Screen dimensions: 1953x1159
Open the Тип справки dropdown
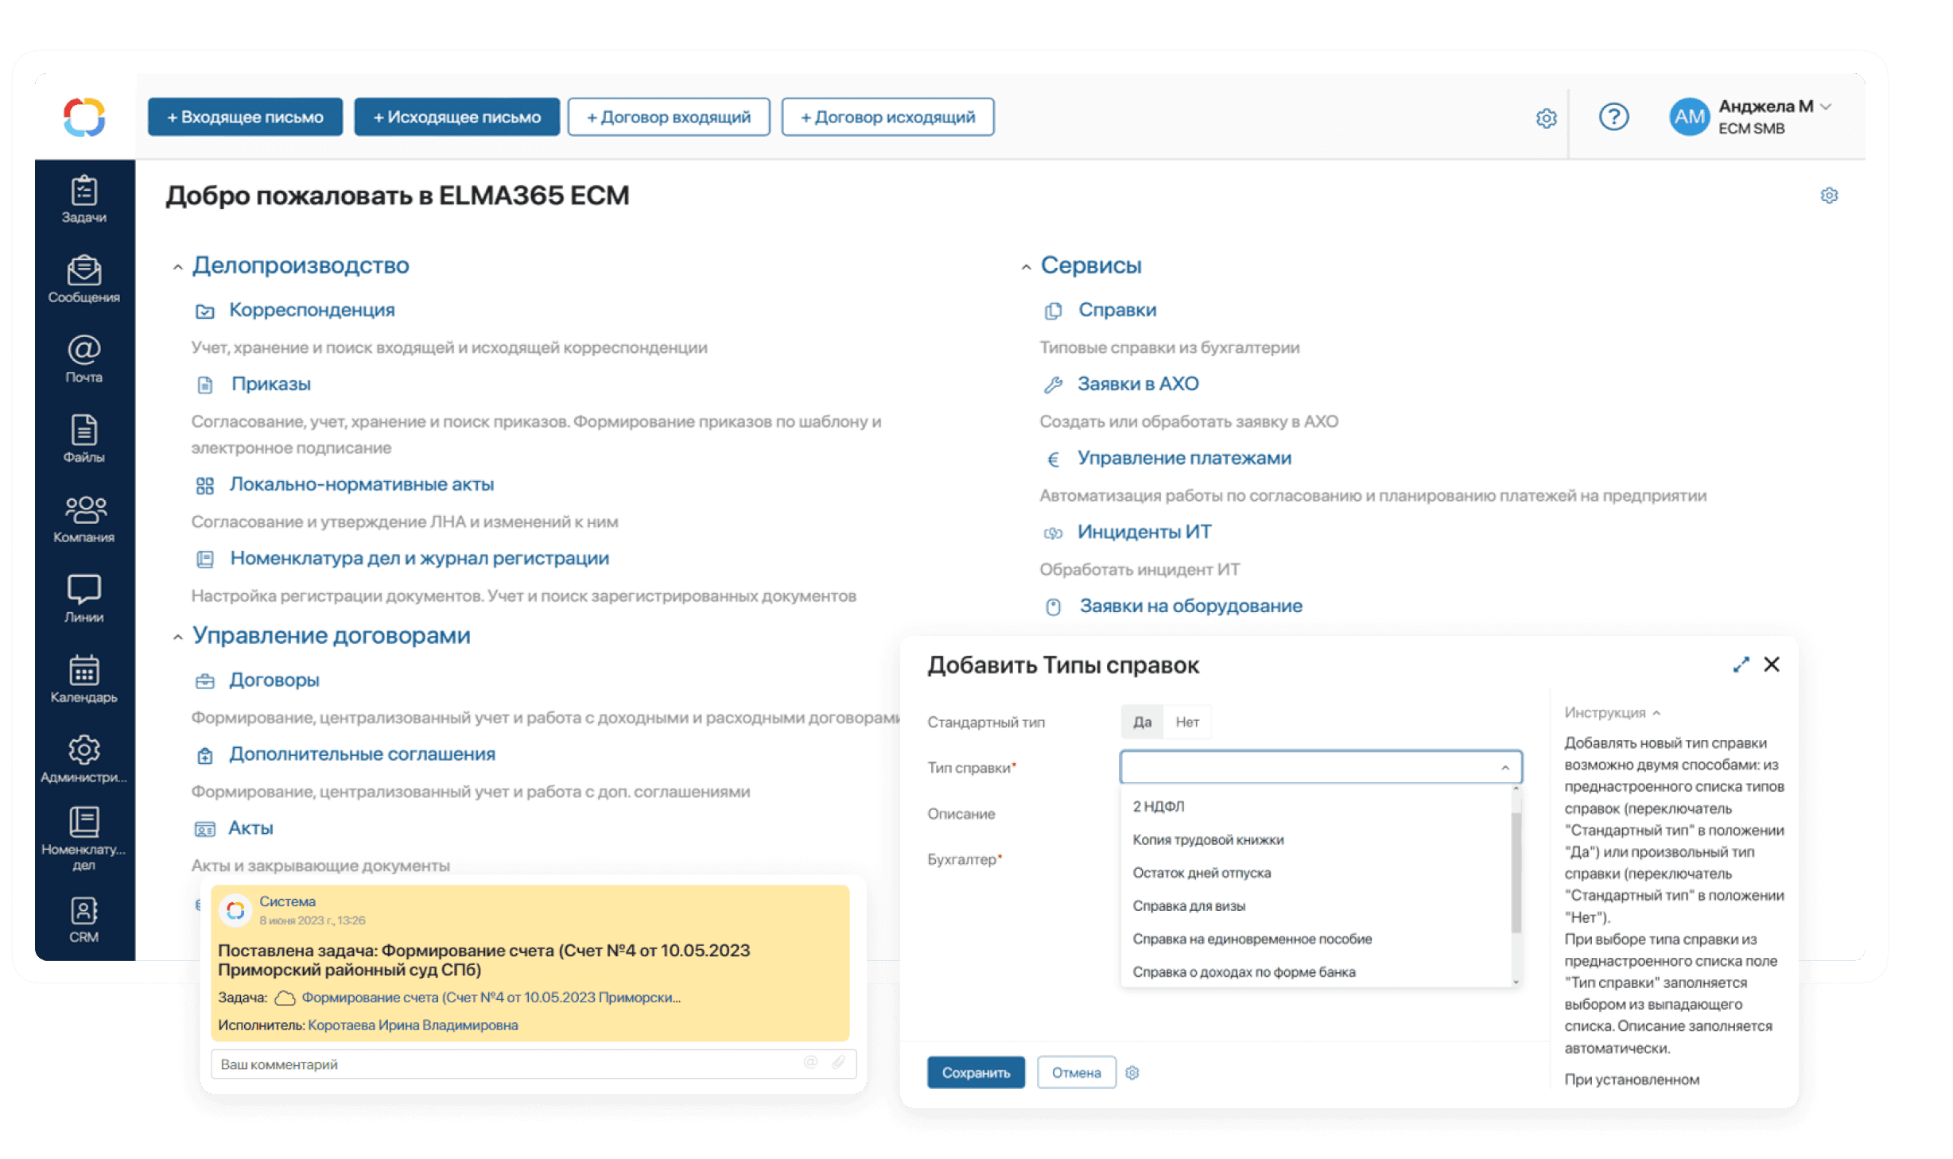coord(1321,767)
